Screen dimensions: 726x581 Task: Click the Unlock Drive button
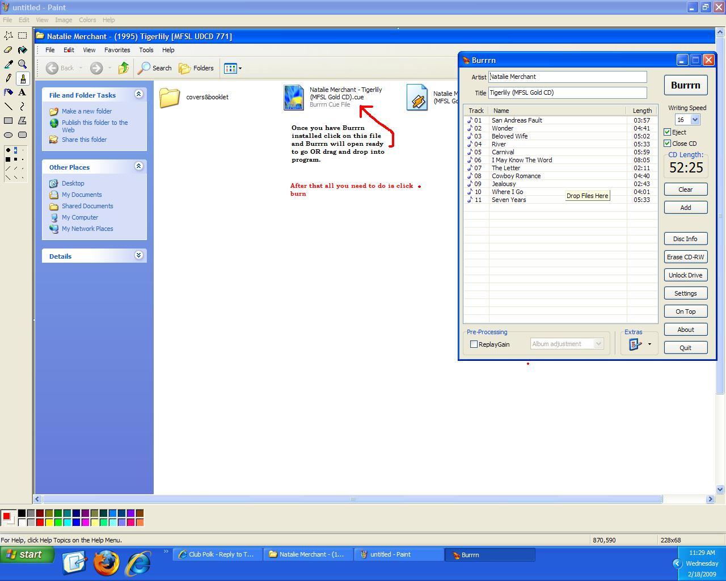pyautogui.click(x=686, y=275)
